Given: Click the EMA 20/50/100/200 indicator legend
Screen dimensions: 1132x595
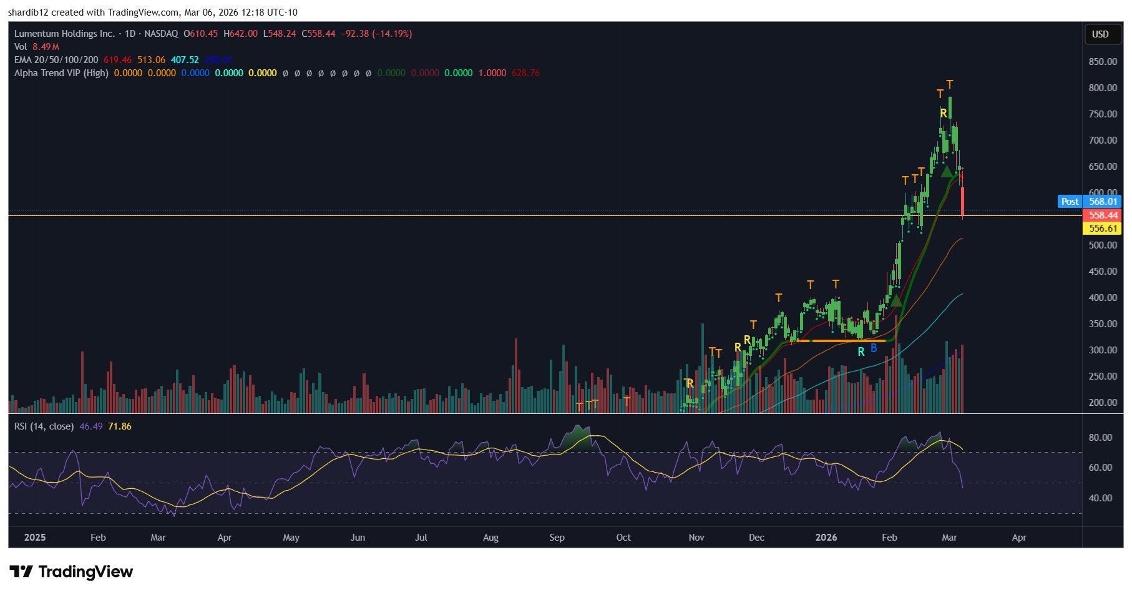Looking at the screenshot, I should click(x=56, y=60).
